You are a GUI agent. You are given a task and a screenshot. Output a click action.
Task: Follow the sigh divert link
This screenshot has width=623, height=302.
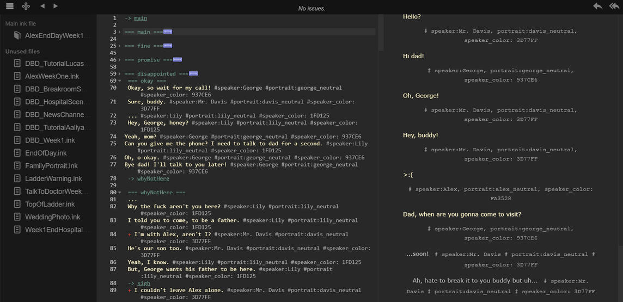click(144, 283)
